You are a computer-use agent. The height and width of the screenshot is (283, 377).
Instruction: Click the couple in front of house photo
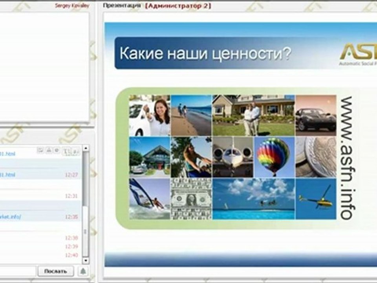coord(253,115)
